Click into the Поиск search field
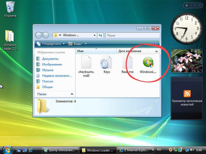Image resolution: width=206 pixels, height=154 pixels. [x=132, y=35]
